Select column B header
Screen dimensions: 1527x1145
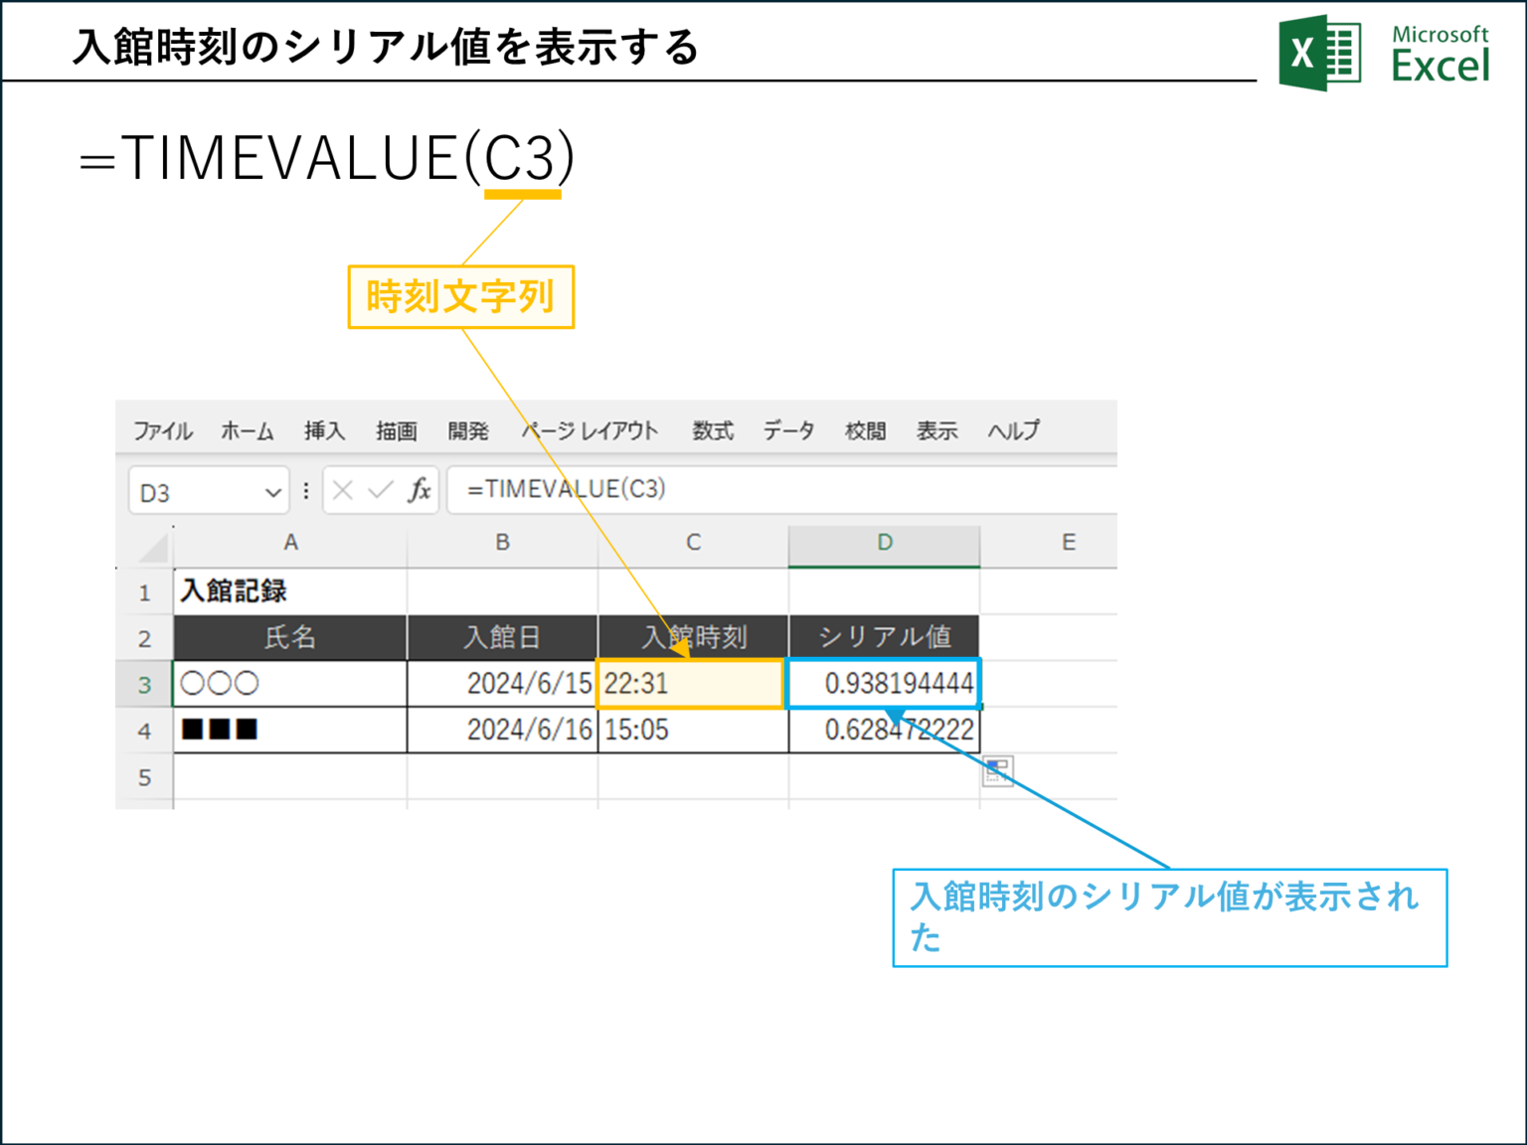pos(502,543)
